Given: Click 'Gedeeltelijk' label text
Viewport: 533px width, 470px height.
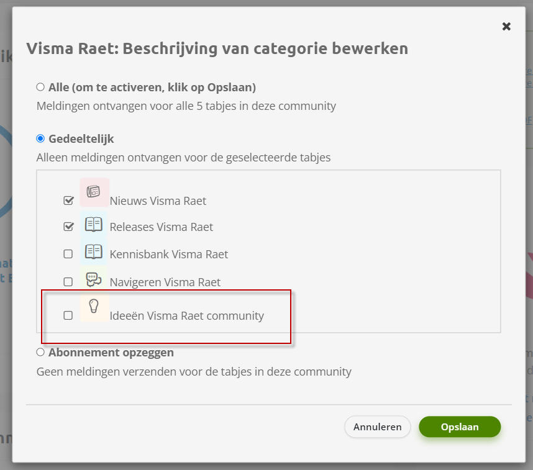Looking at the screenshot, I should click(x=81, y=139).
